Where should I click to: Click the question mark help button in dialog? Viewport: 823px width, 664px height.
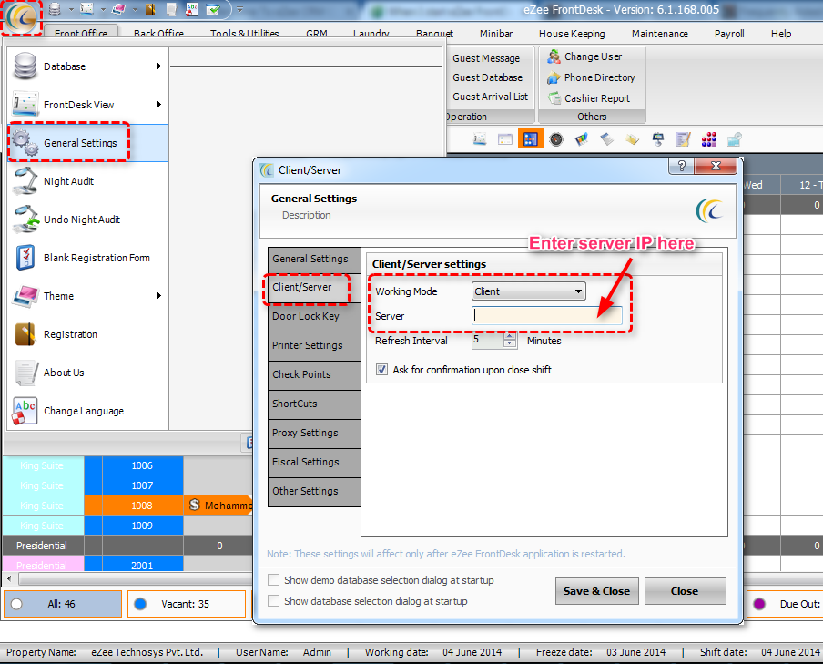681,166
